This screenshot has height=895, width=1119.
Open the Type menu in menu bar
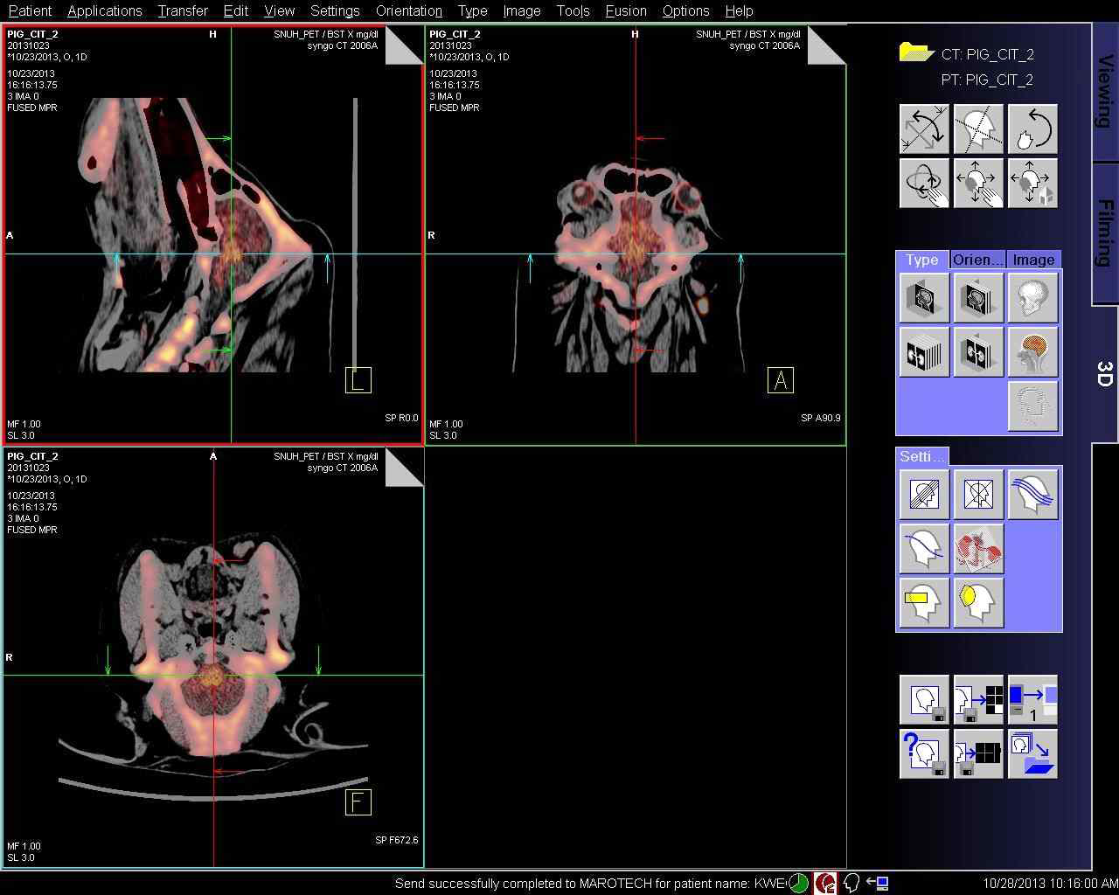click(472, 10)
